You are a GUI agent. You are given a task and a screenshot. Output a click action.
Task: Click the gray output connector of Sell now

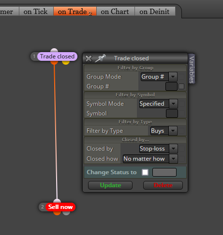click(x=66, y=213)
